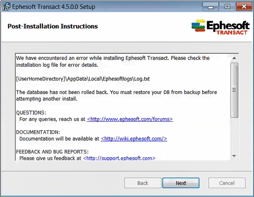Click the Post-Installation Instructions heading
Image resolution: width=254 pixels, height=197 pixels.
[x=53, y=26]
